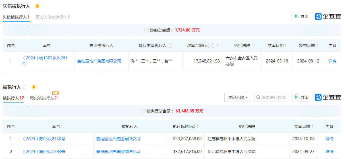Screen dimensions: 344x159
Task: Sort 被执行人 table by 立案日期
Action: pyautogui.click(x=312, y=126)
